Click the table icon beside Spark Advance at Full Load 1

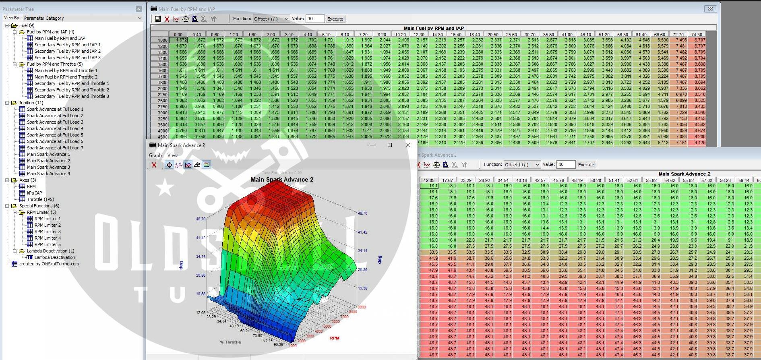click(x=22, y=109)
